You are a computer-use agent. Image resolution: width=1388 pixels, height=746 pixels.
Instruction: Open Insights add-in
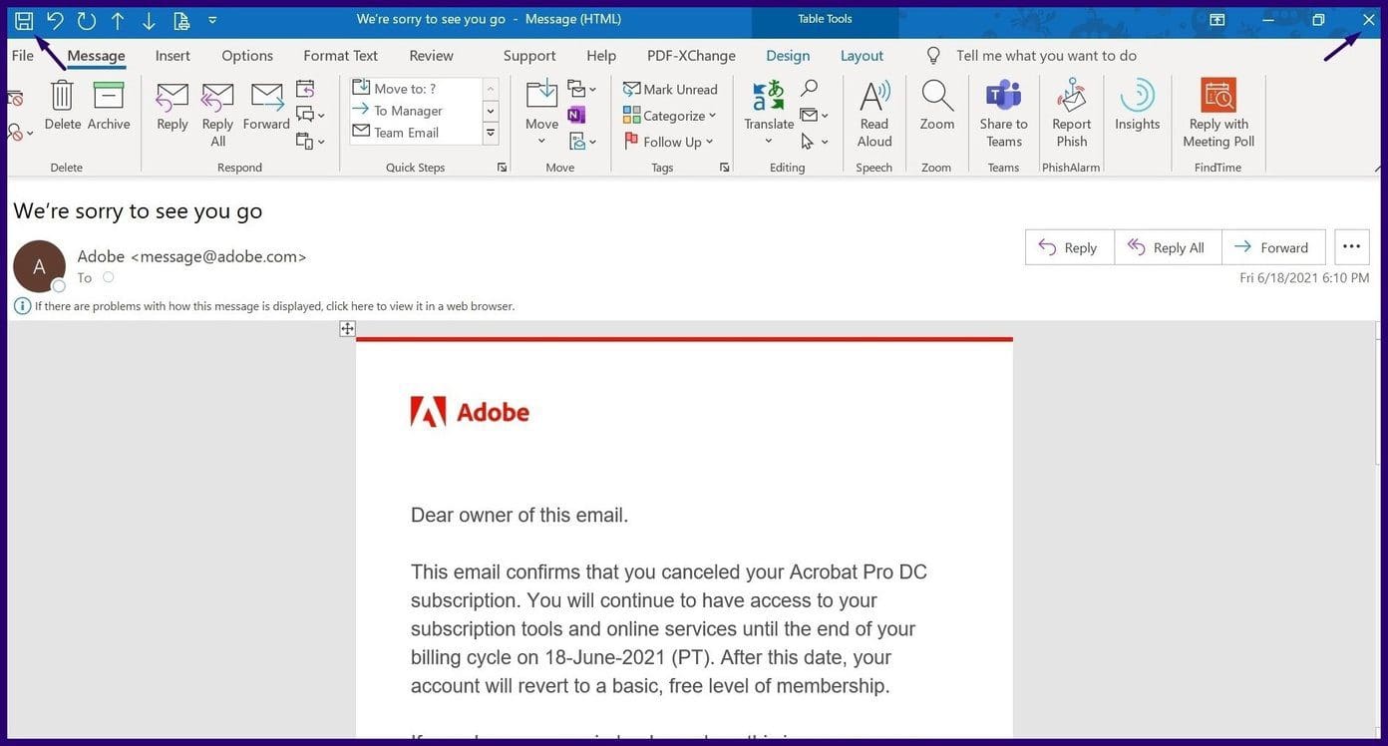1137,106
